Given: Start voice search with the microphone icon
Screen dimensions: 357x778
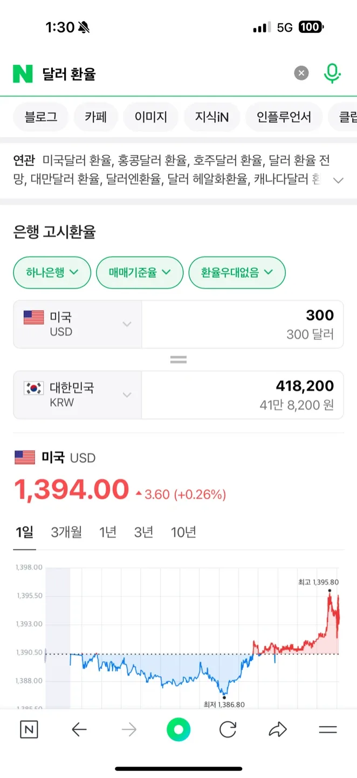Looking at the screenshot, I should [332, 73].
